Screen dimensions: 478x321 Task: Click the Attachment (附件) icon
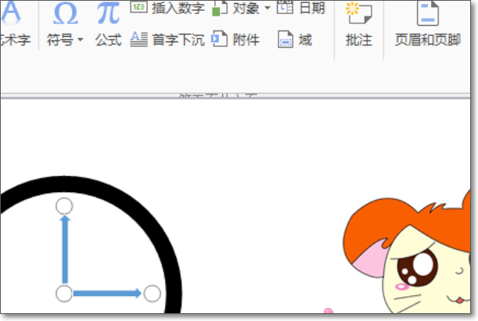(220, 39)
